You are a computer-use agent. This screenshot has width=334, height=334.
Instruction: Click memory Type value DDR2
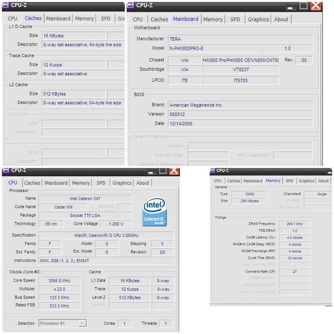(250, 194)
